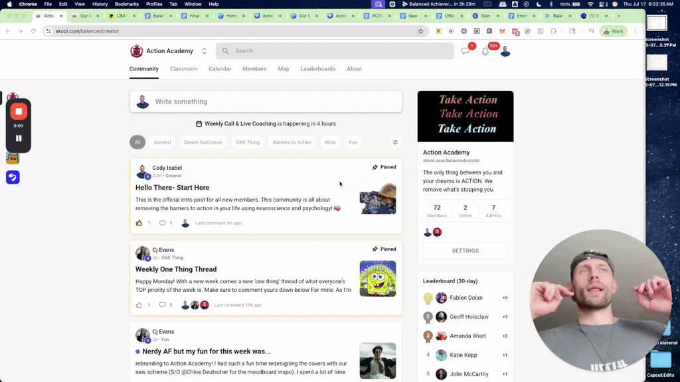The image size is (680, 382).
Task: Open comments on Hello There- Start Here post
Action: click(x=162, y=223)
